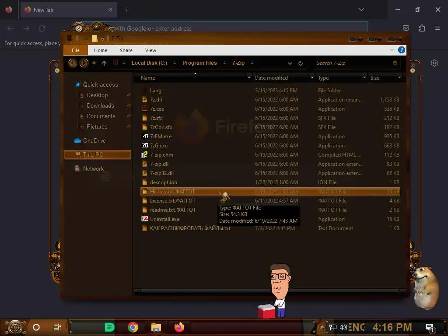Select the 7zCon.sfx file
Viewport: 448px width, 336px height.
pos(161,127)
